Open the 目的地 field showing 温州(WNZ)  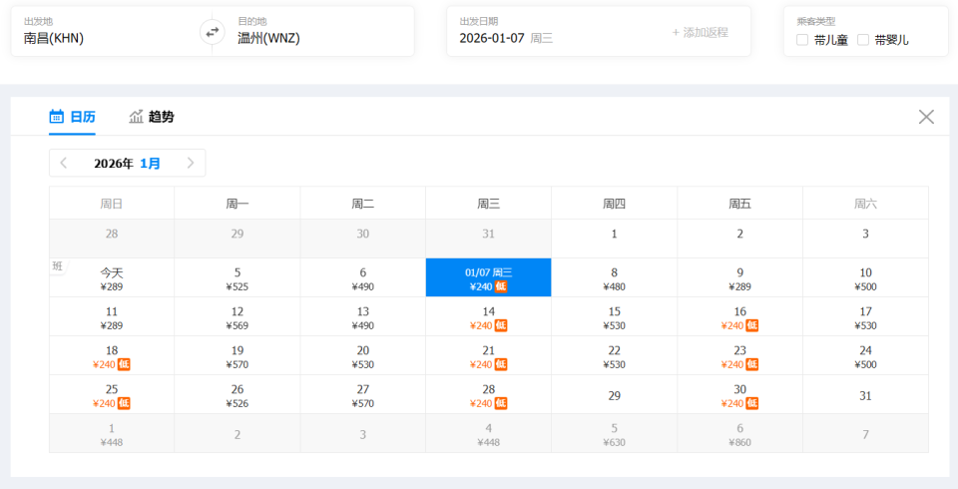(x=309, y=32)
